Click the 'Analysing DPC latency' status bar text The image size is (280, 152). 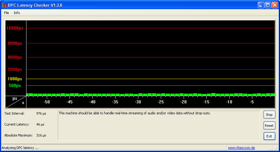20,148
